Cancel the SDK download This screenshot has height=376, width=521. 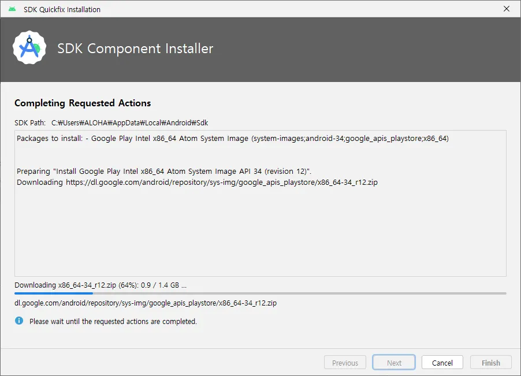pyautogui.click(x=442, y=363)
